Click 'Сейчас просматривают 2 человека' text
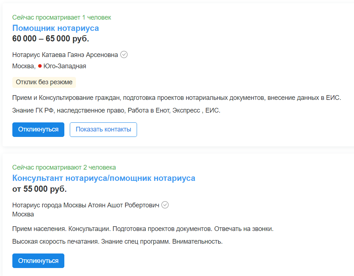This screenshot has height=276, width=354. coord(64,167)
